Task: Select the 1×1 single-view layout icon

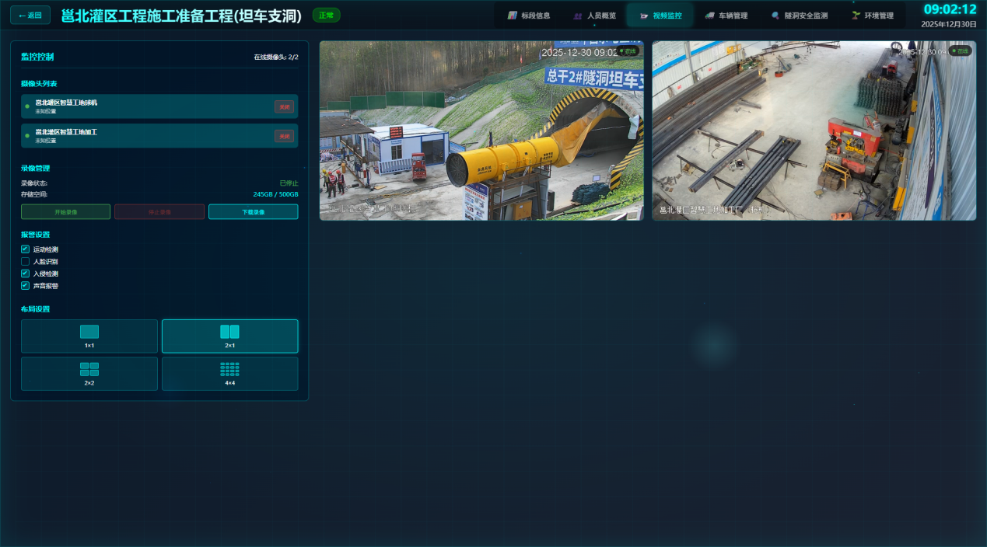Action: coord(89,332)
